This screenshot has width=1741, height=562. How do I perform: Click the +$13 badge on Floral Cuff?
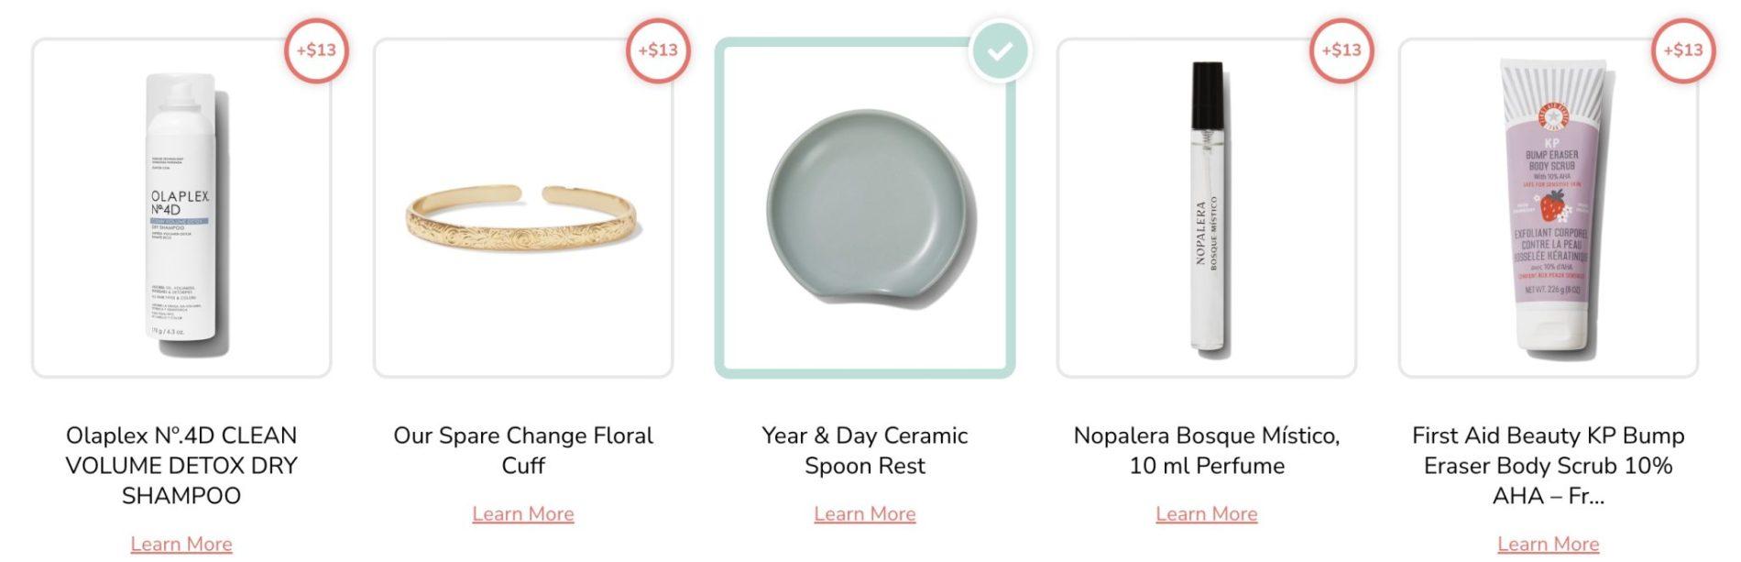click(658, 50)
